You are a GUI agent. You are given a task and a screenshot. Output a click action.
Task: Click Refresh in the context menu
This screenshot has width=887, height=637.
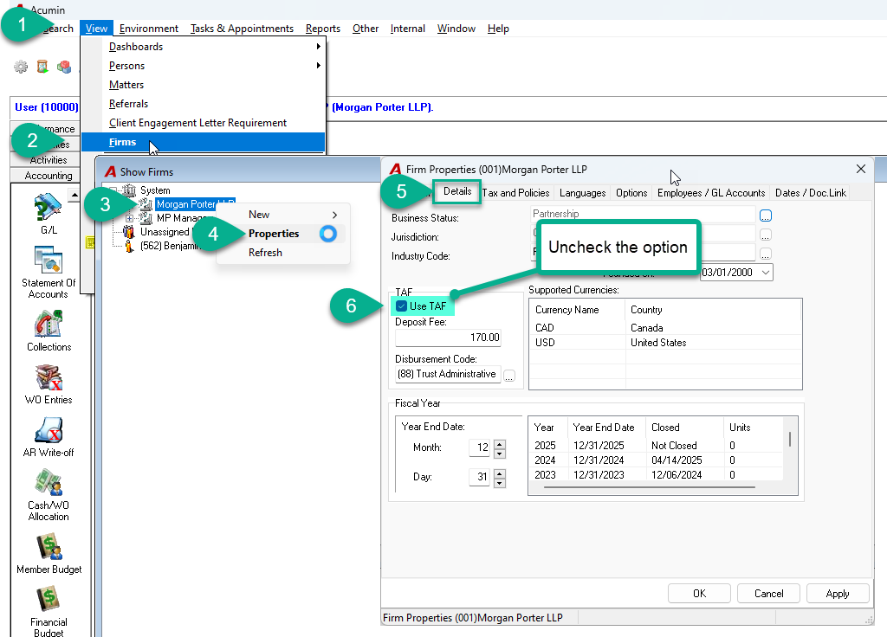coord(283,253)
